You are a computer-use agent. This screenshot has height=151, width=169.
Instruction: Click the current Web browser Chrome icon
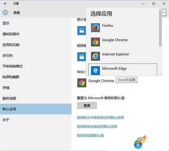(x=82, y=83)
